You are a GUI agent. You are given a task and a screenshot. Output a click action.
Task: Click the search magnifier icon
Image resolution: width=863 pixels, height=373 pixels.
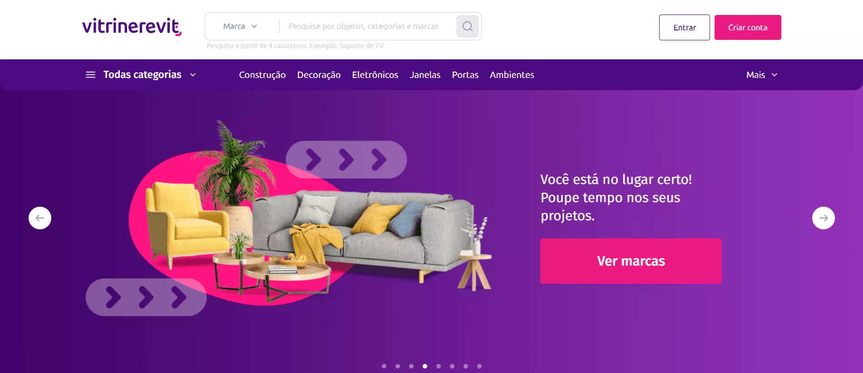click(x=468, y=26)
